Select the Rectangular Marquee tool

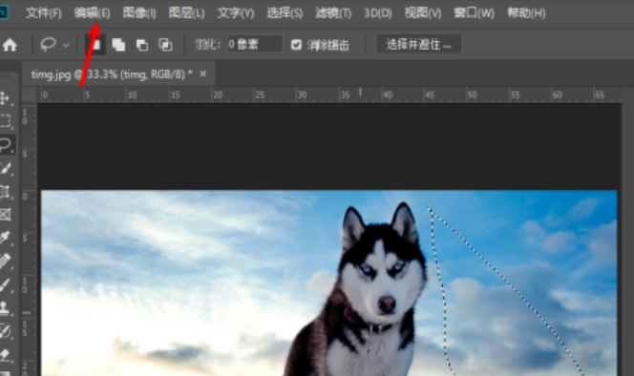coord(6,121)
